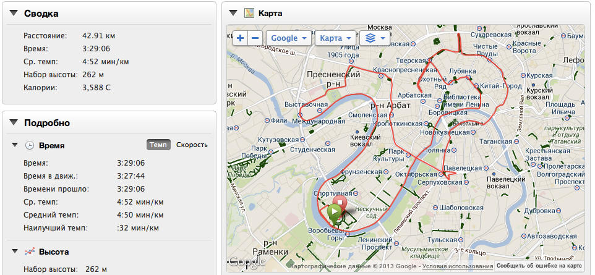Click the Кутузовская metro station icon
Image resolution: width=595 pixels, height=275 pixels.
point(302,139)
